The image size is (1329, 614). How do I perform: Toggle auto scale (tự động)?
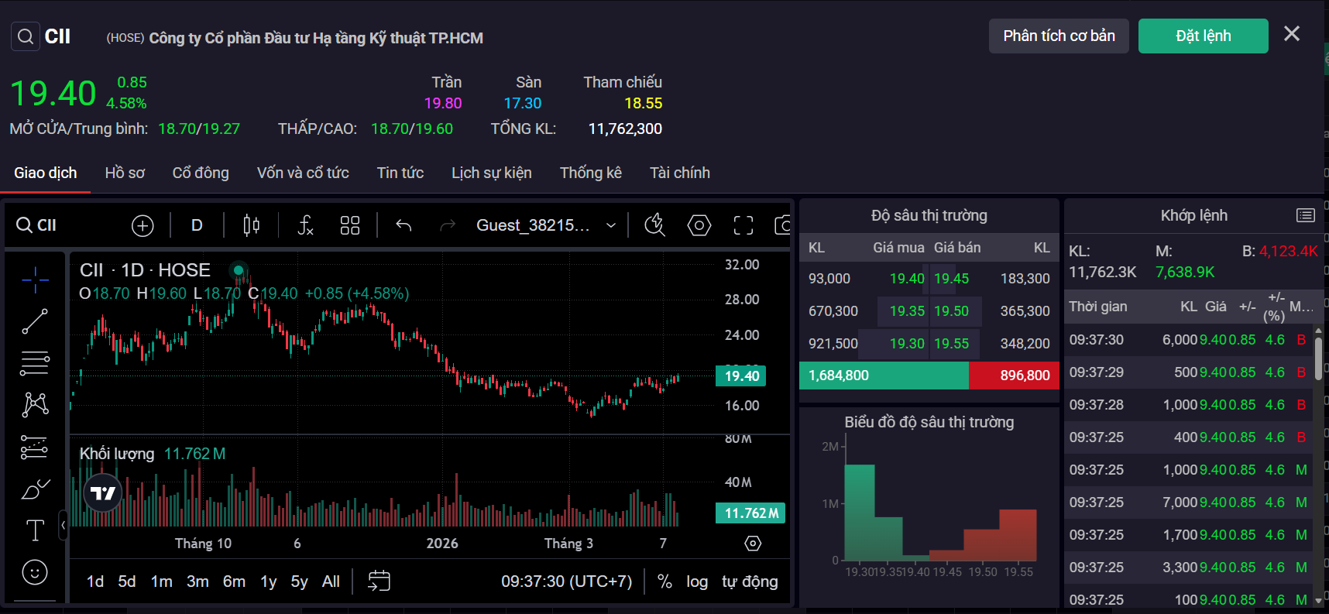pos(749,581)
